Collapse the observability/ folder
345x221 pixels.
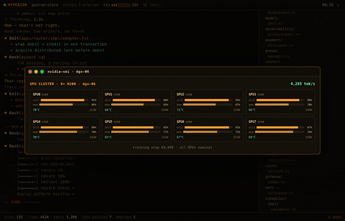[x=280, y=29]
